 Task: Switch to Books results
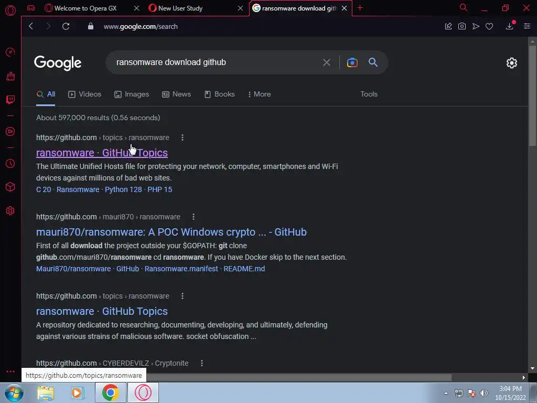pos(220,94)
